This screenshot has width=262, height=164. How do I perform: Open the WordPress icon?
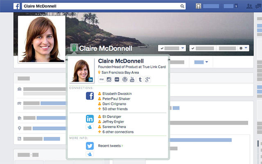pyautogui.click(x=124, y=79)
